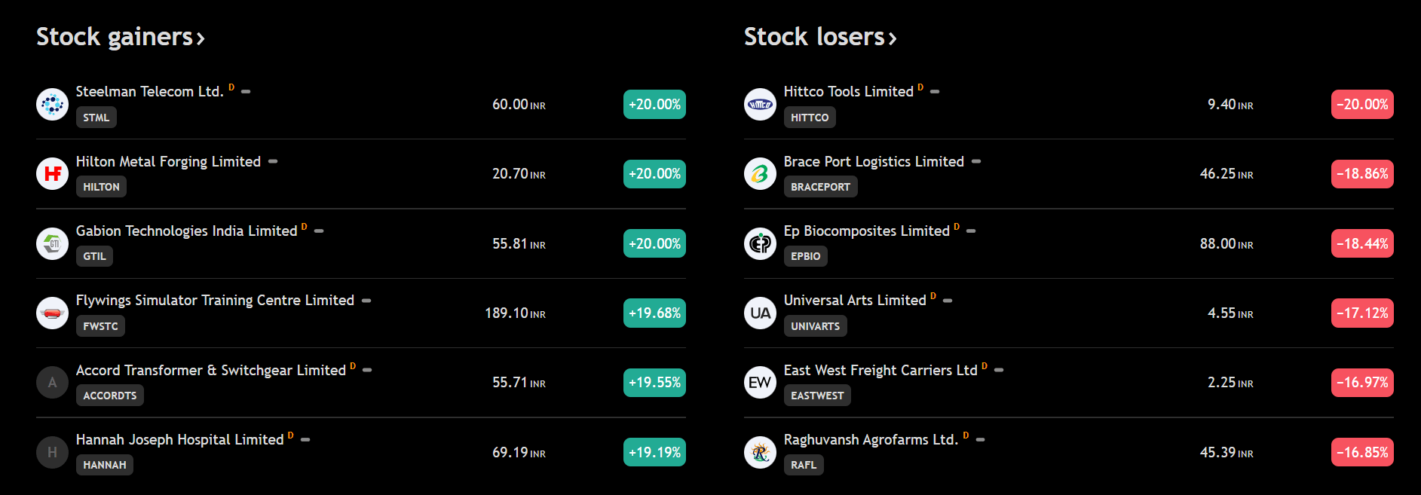Screen dimensions: 1421x495
Task: Click the Hilton Metal Forging logo
Action: pyautogui.click(x=52, y=174)
